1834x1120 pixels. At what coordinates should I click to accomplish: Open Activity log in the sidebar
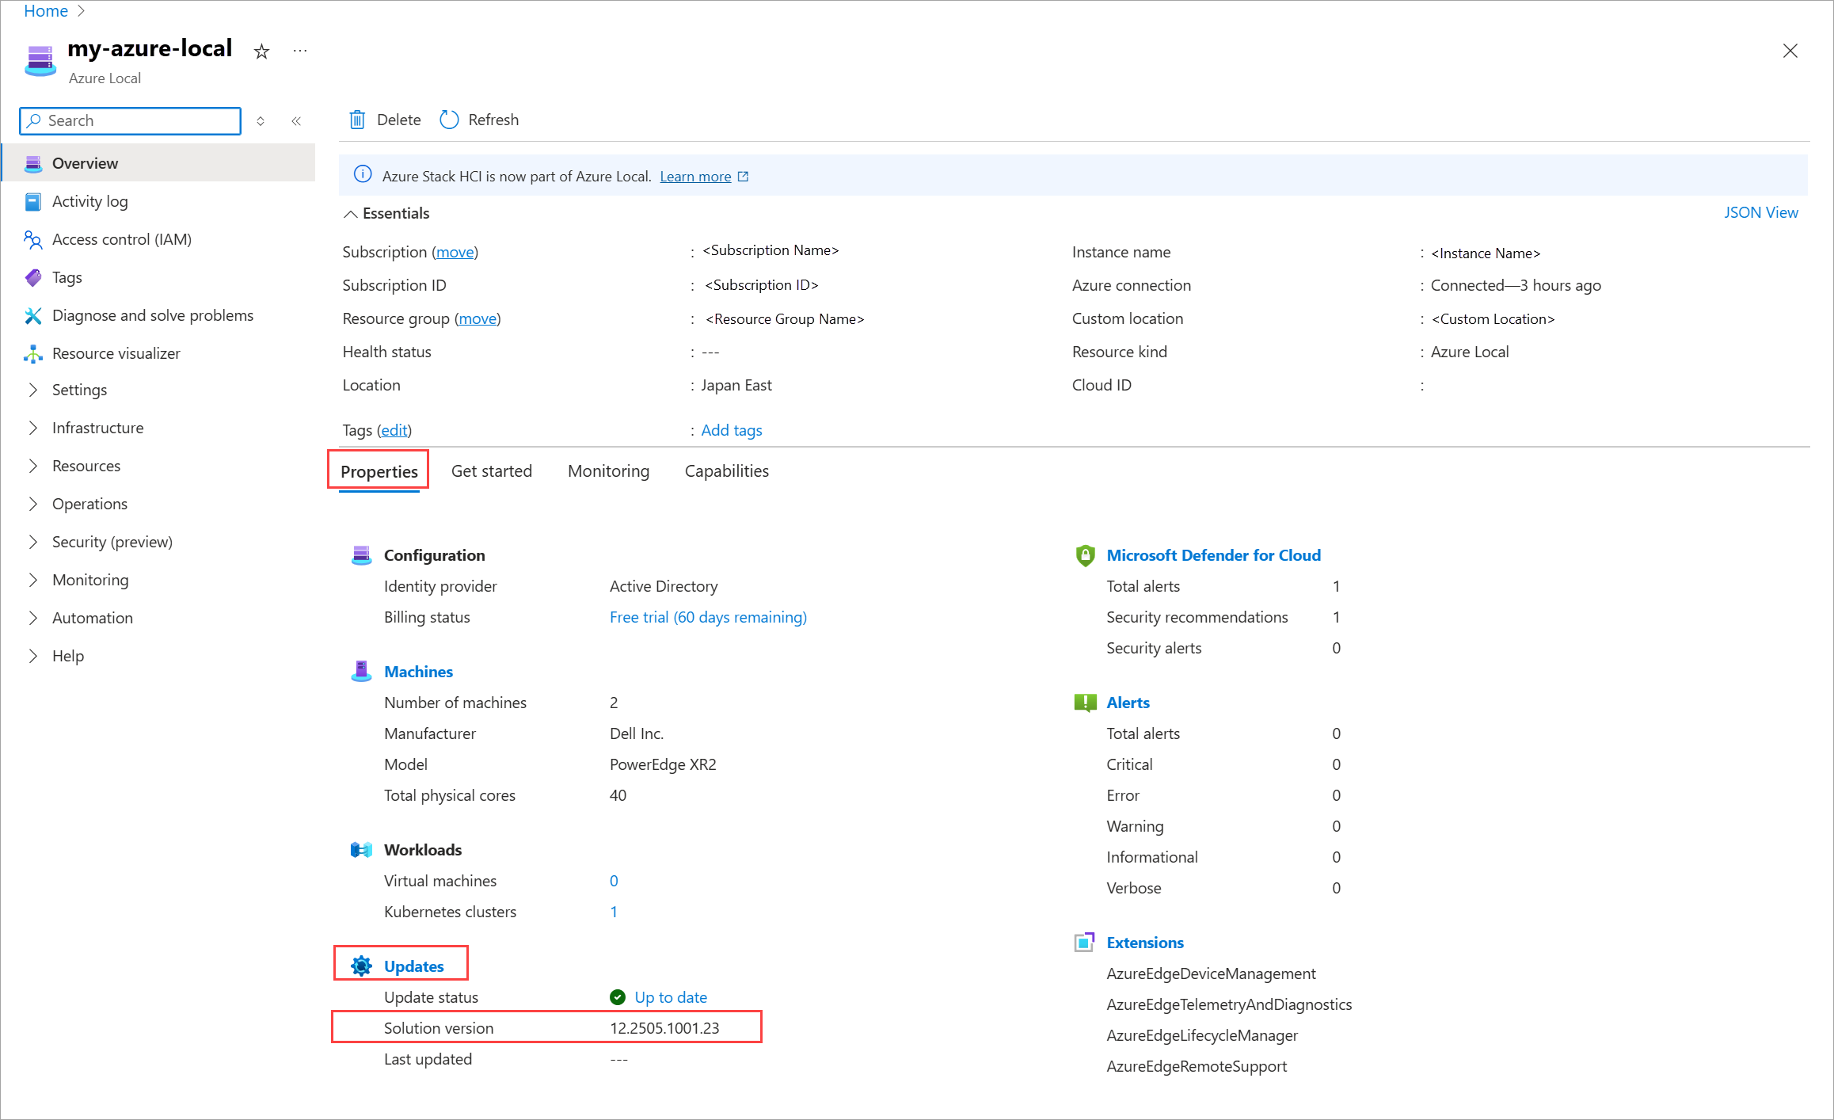pyautogui.click(x=89, y=201)
